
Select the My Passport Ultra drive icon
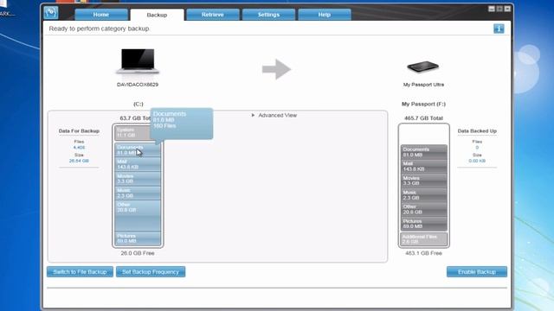coord(423,67)
